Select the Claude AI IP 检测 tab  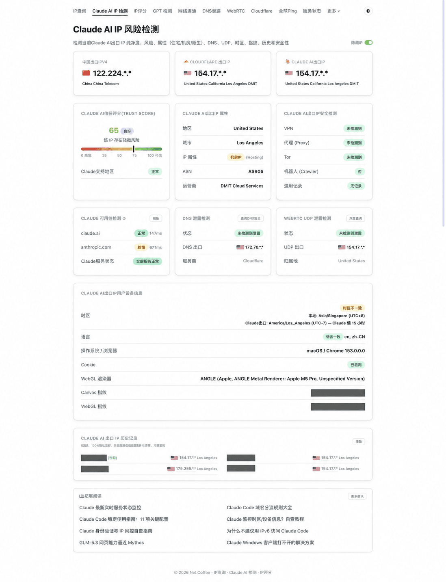(110, 11)
